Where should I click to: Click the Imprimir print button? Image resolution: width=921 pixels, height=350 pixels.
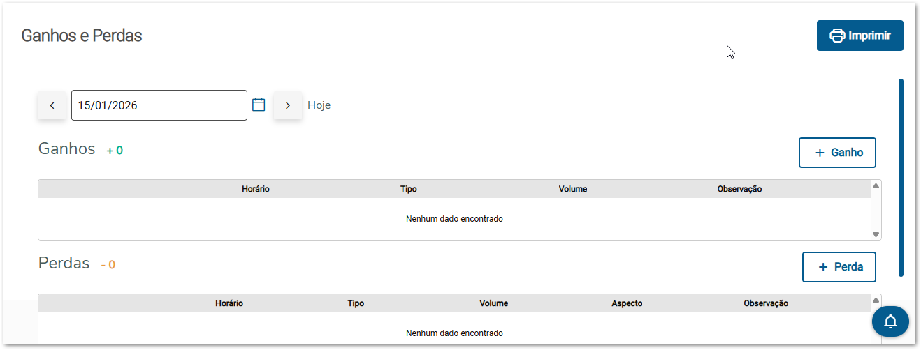[x=860, y=36]
